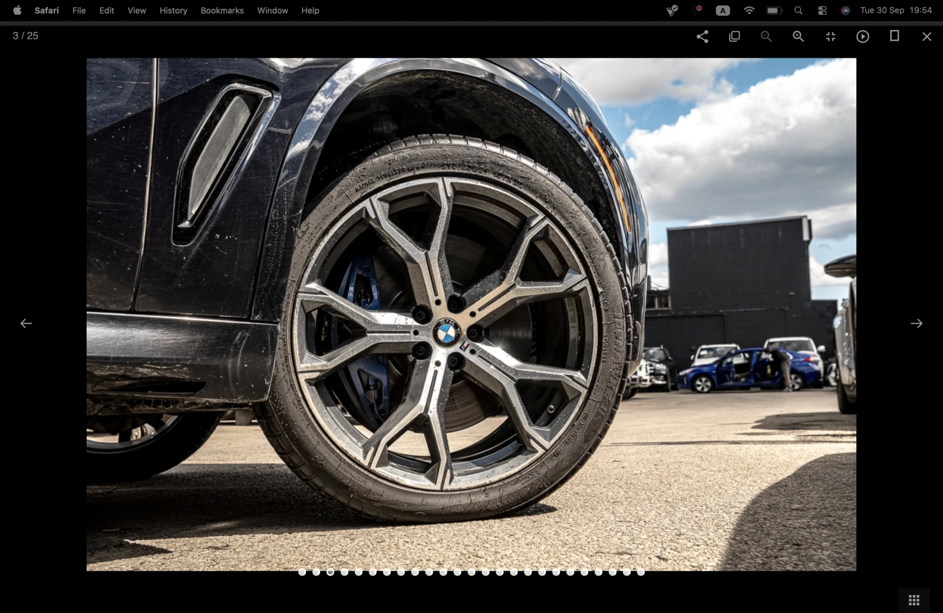The image size is (943, 613).
Task: Close the photo gallery viewer
Action: 926,37
